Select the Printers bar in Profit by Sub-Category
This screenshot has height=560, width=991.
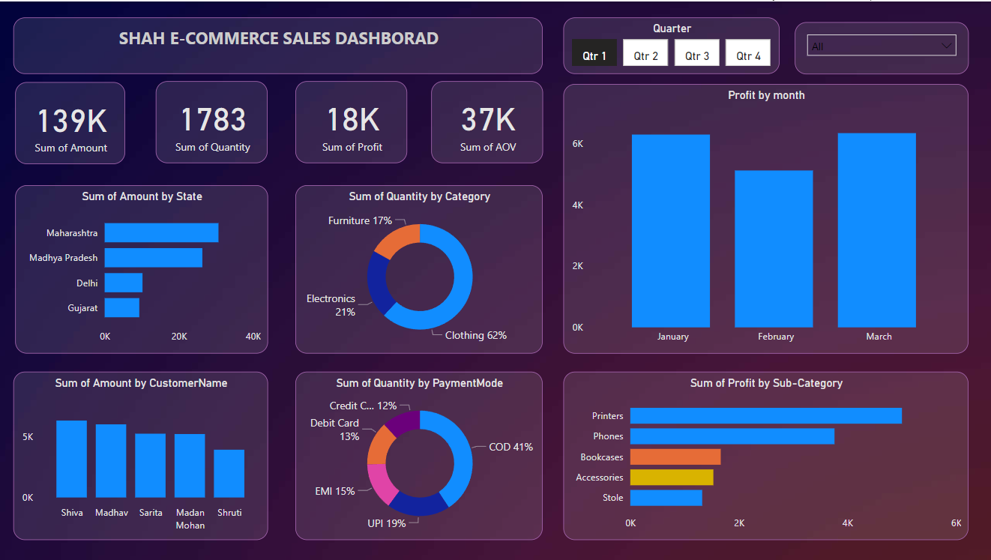coord(765,415)
